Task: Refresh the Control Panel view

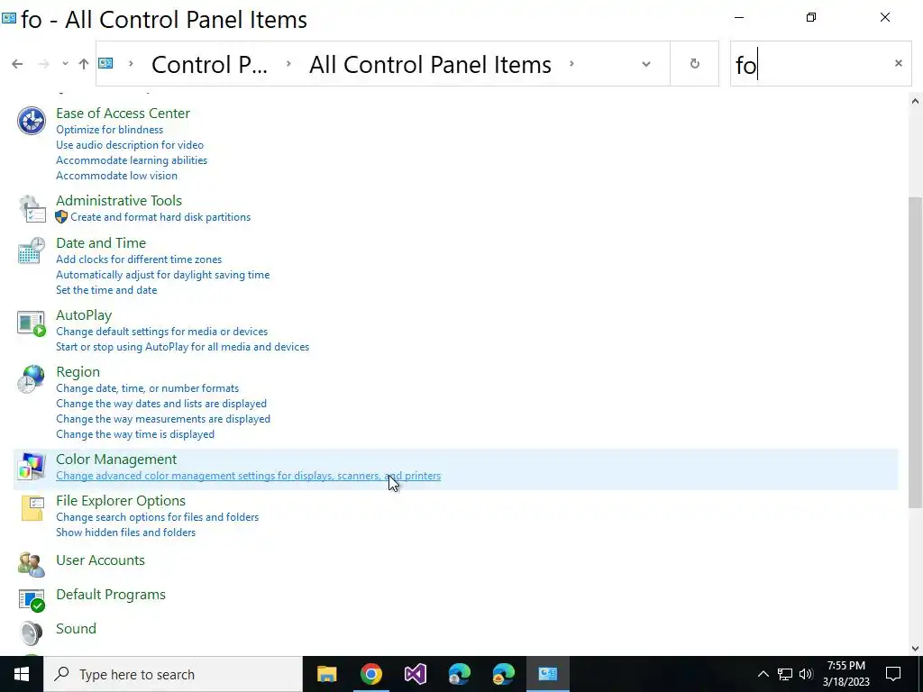Action: coord(695,64)
